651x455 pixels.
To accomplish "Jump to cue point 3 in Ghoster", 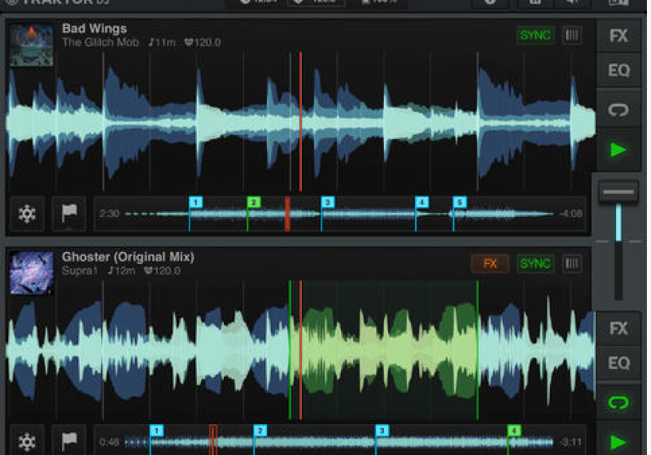I will (382, 431).
